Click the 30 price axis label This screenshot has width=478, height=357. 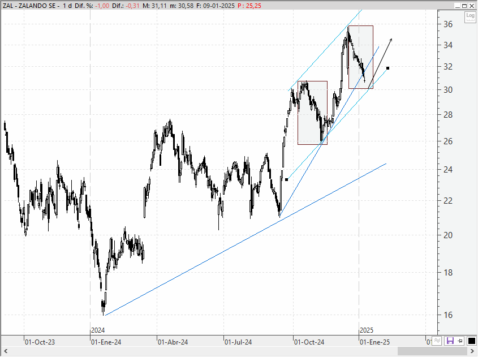[448, 89]
